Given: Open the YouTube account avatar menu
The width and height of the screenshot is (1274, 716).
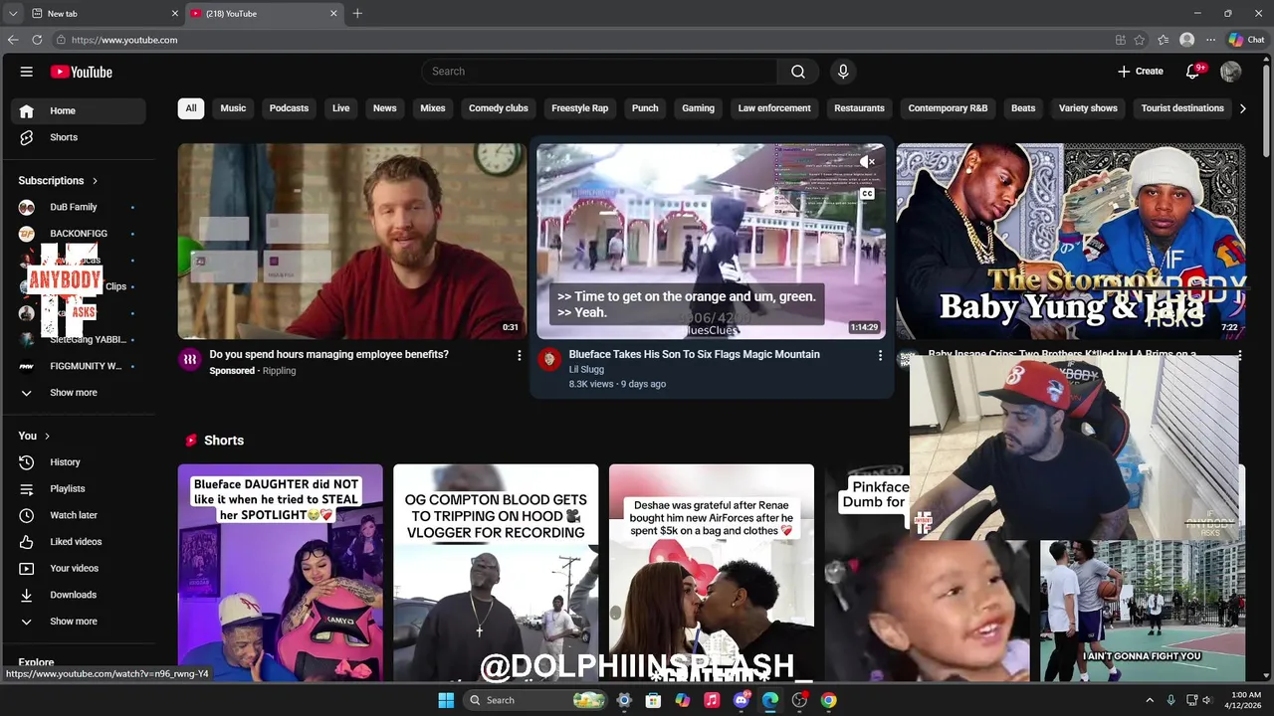Looking at the screenshot, I should tap(1231, 72).
